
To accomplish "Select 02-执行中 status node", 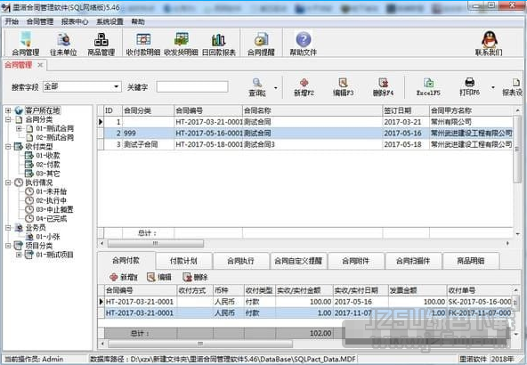I will click(52, 200).
